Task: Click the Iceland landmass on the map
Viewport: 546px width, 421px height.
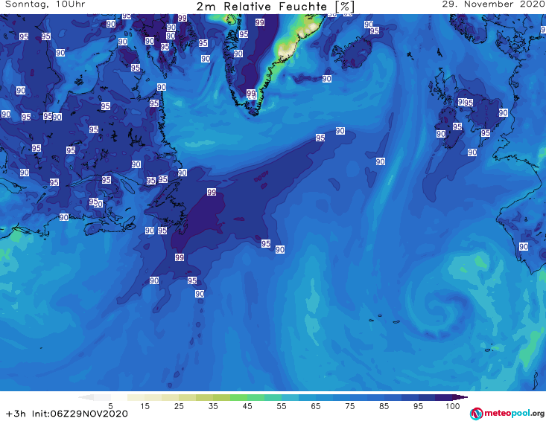Action: click(353, 54)
